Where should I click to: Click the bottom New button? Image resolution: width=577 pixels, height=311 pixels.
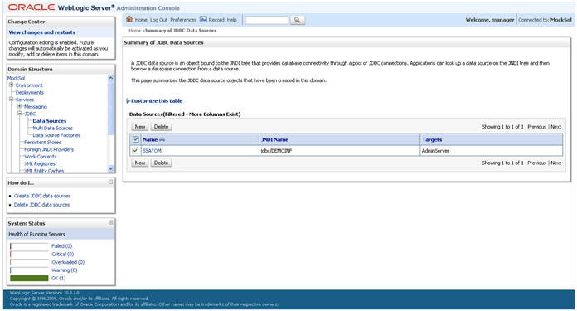pos(140,163)
